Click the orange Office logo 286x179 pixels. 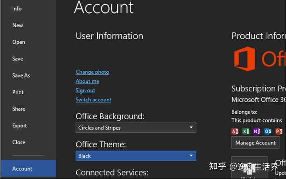pos(244,58)
